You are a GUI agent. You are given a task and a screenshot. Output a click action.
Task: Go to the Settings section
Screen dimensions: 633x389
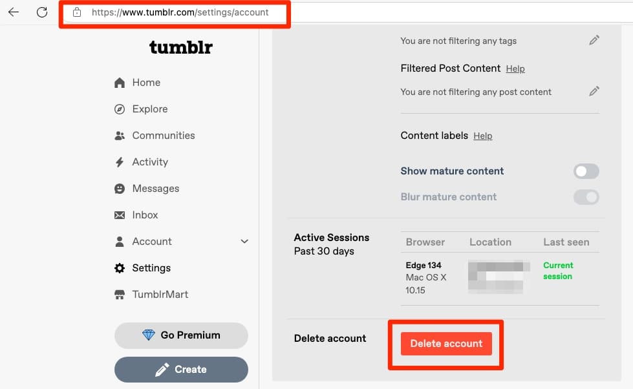click(150, 268)
